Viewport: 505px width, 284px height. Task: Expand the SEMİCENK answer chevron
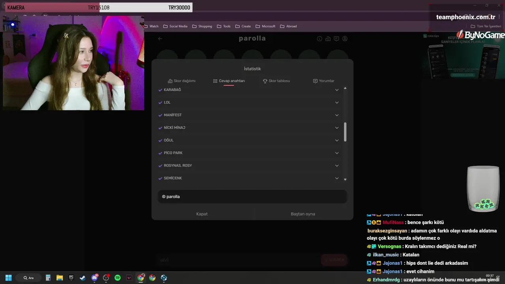pos(337,178)
